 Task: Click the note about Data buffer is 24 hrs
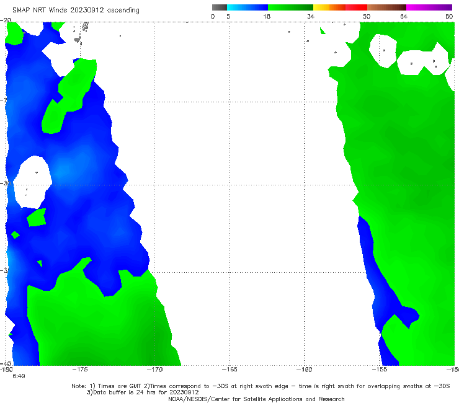pyautogui.click(x=143, y=392)
